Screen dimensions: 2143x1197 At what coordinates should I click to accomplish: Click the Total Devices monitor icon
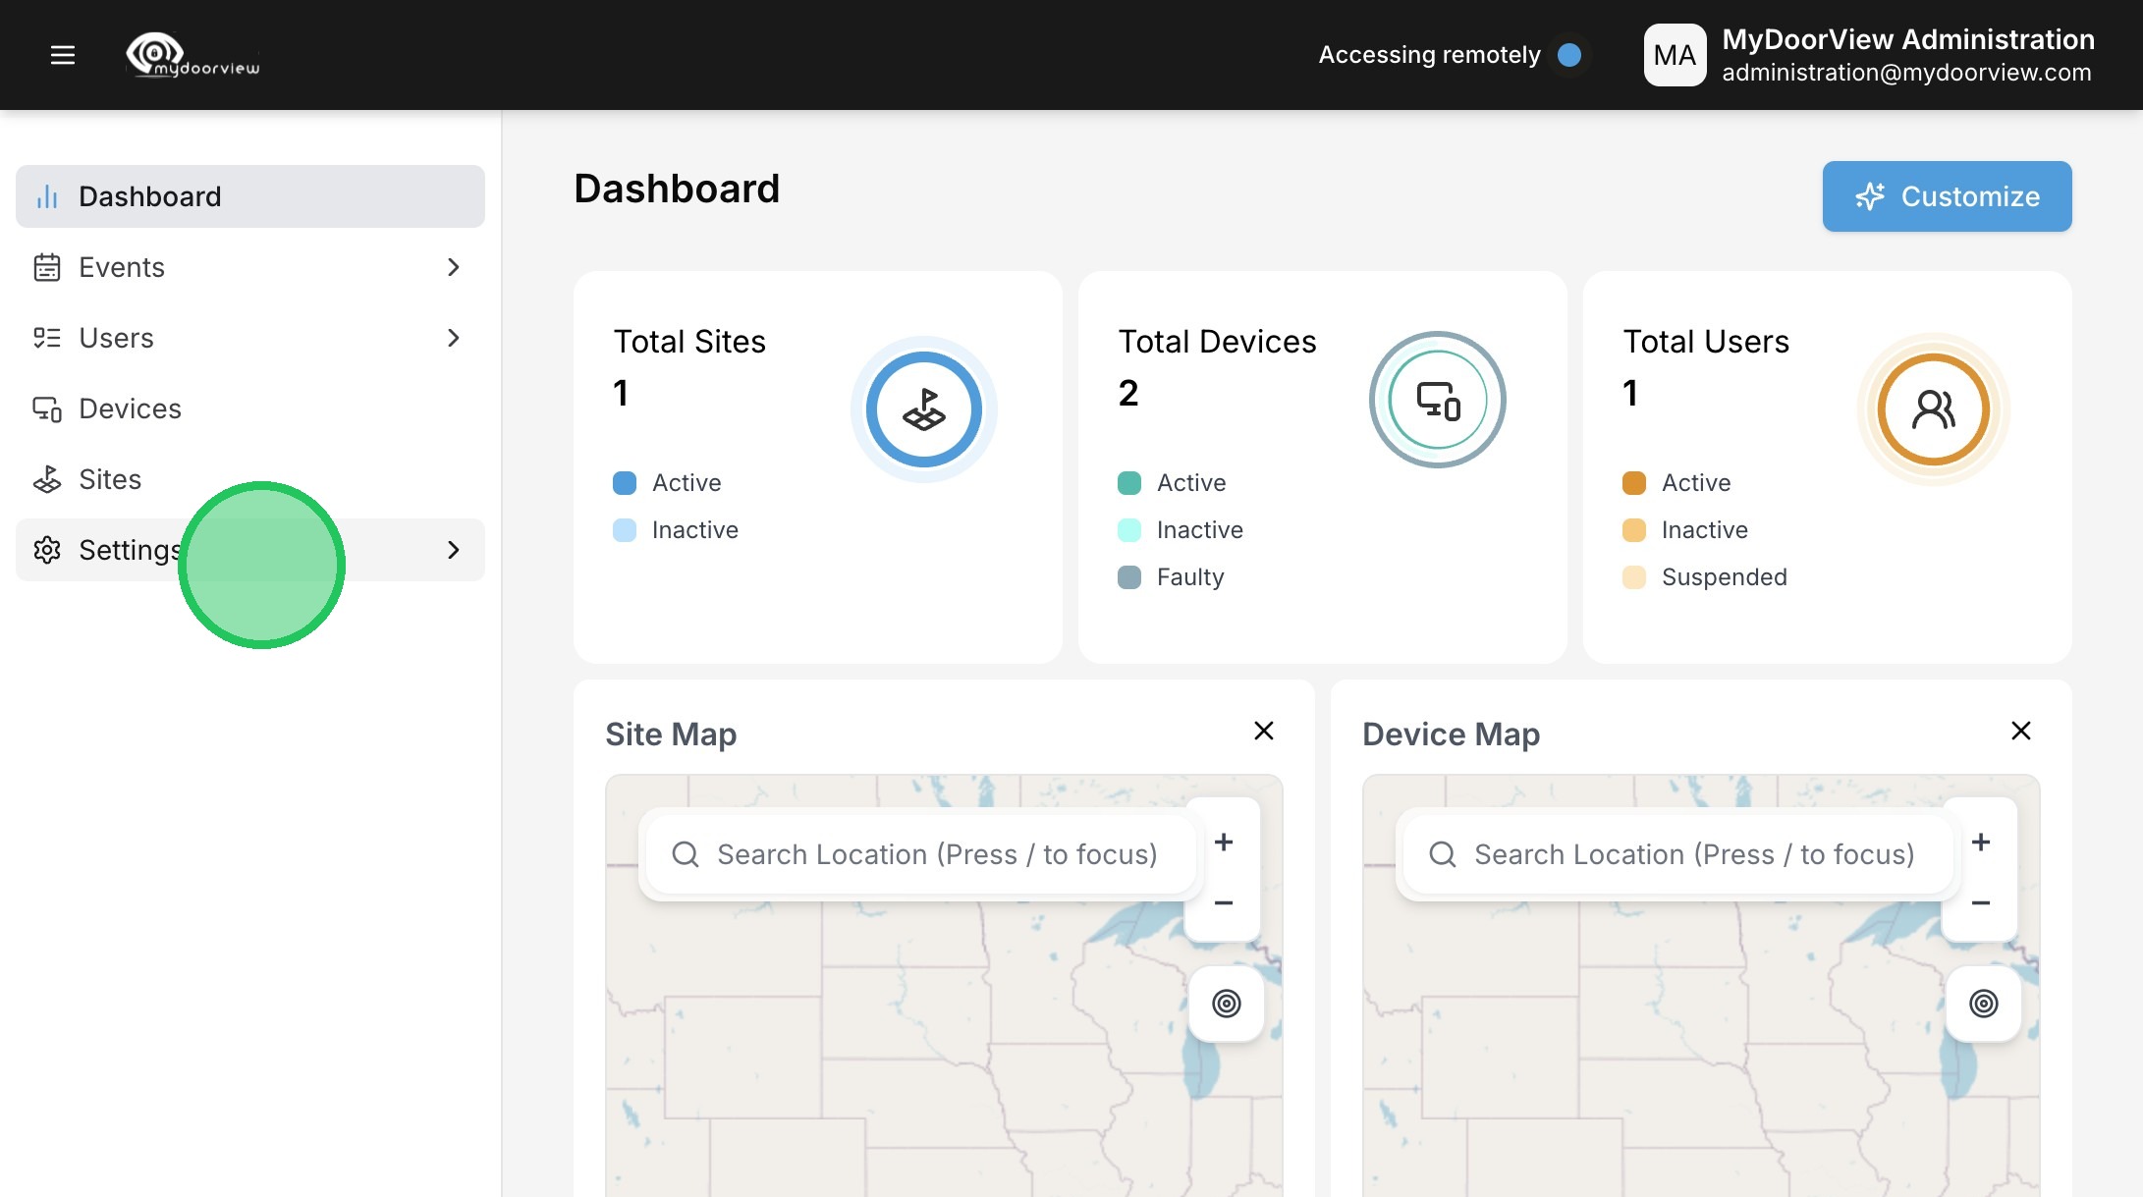1438,400
